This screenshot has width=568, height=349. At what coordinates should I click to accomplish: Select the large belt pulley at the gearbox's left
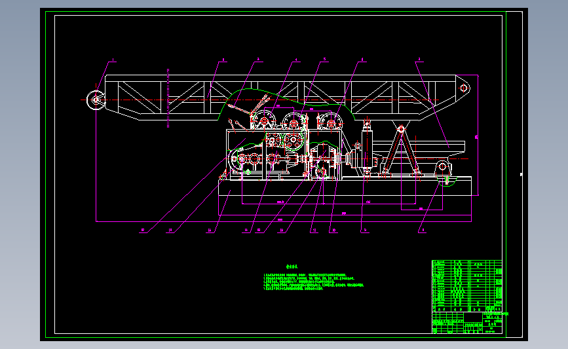pyautogui.click(x=237, y=159)
